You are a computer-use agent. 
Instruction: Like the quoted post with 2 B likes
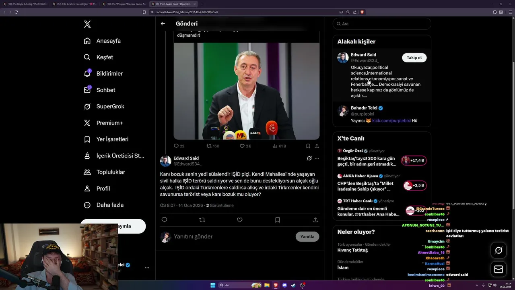[242, 146]
